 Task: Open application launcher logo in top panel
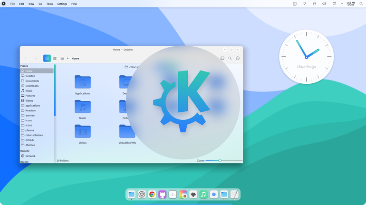click(3, 3)
